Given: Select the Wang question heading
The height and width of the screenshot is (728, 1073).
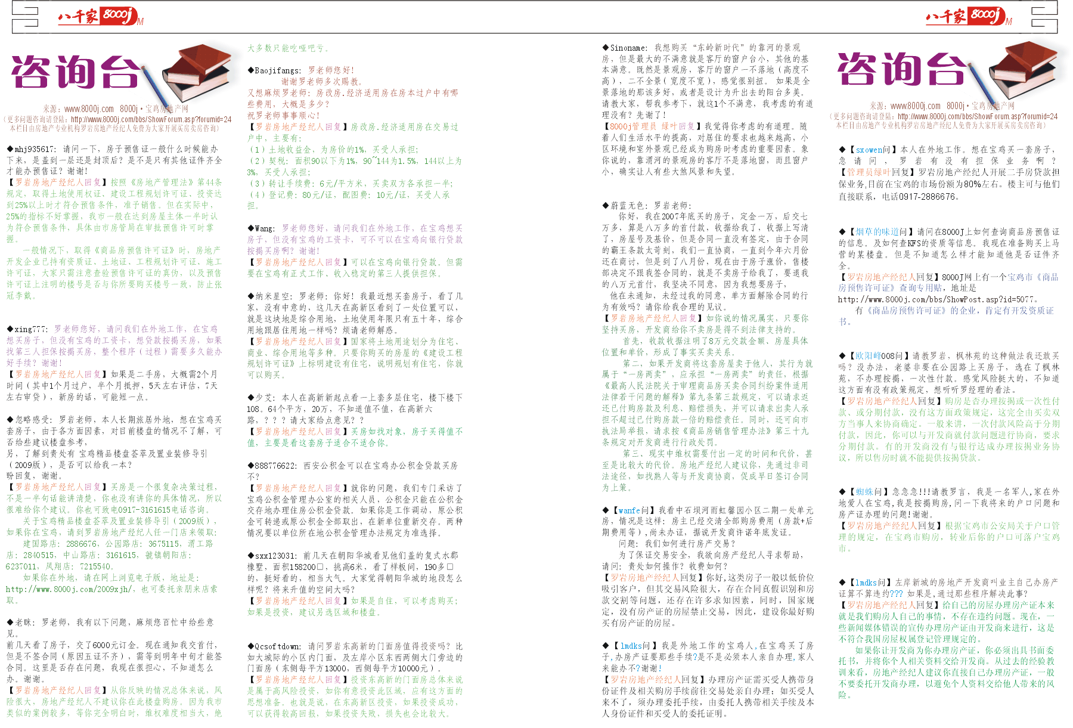Looking at the screenshot, I should tap(264, 228).
